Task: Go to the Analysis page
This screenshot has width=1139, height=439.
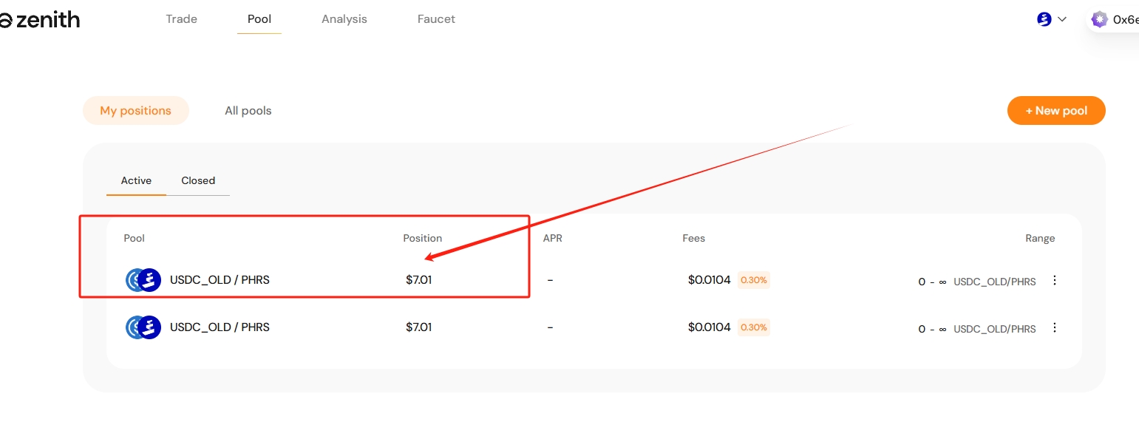Action: point(344,19)
